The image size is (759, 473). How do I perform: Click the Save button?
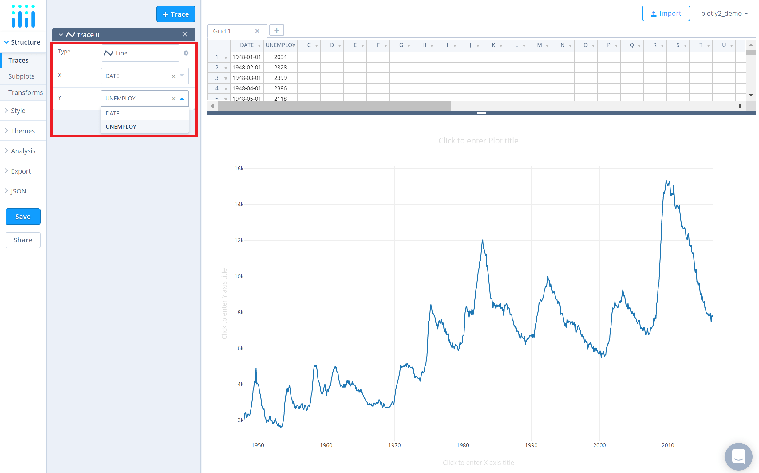click(23, 217)
